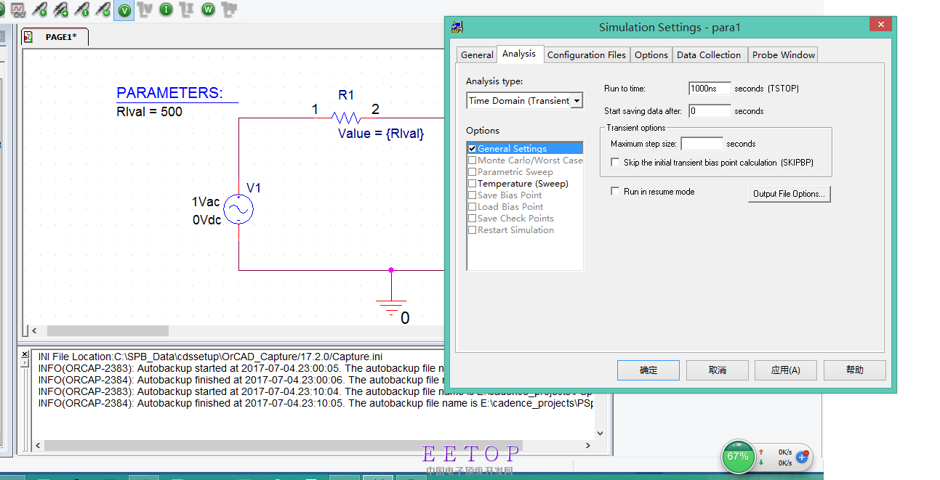940x480 pixels.
Task: Click the greyed selected-part power toggle icon
Action: pyautogui.click(x=229, y=10)
